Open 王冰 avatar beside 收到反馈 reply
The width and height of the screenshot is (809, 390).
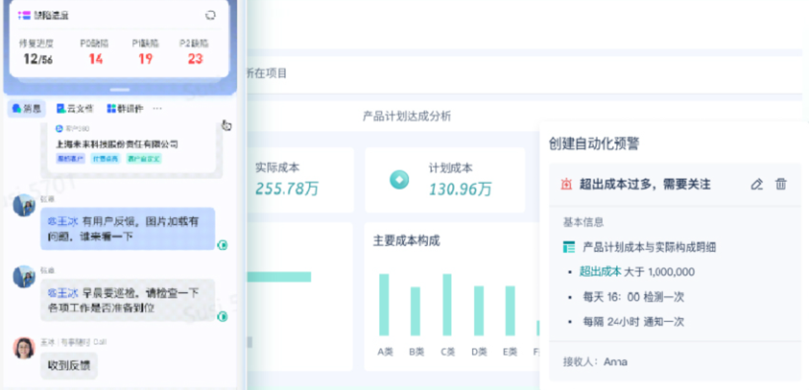point(24,348)
